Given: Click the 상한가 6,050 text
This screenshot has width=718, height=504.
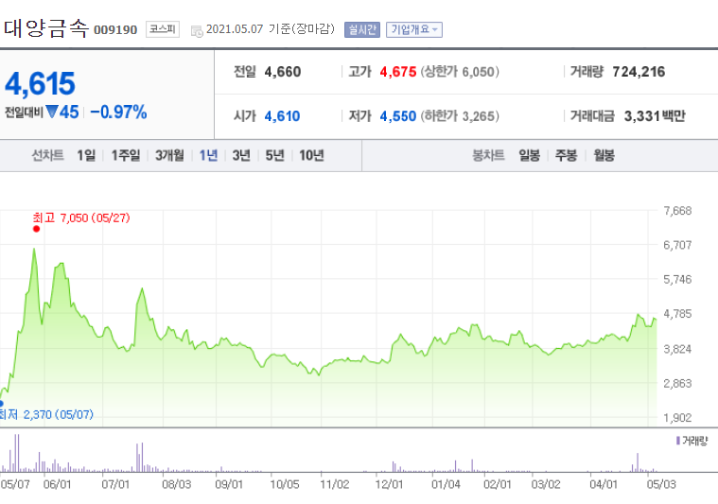Looking at the screenshot, I should pyautogui.click(x=460, y=72).
